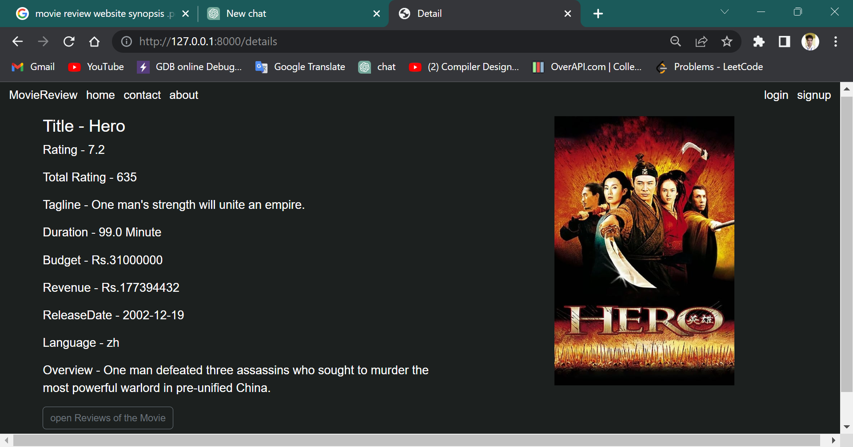The width and height of the screenshot is (853, 447).
Task: Open the OverAPI.com bookmark
Action: 586,67
